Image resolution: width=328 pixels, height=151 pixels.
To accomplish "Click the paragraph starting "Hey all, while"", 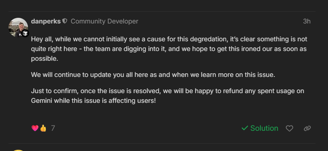I will pos(169,49).
